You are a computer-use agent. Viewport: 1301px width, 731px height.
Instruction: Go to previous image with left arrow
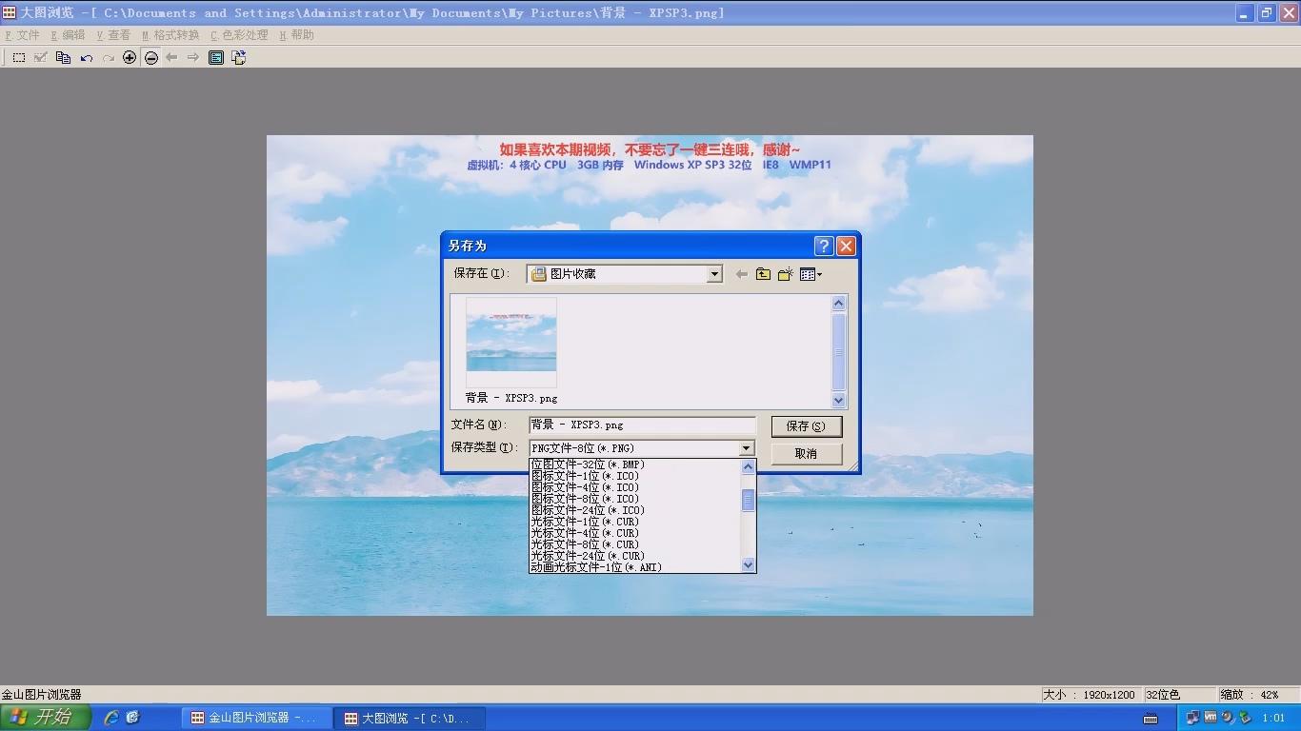pyautogui.click(x=171, y=58)
